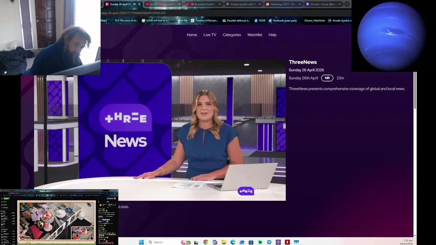
Task: Open File Explorer from the taskbar
Action: 224,242
